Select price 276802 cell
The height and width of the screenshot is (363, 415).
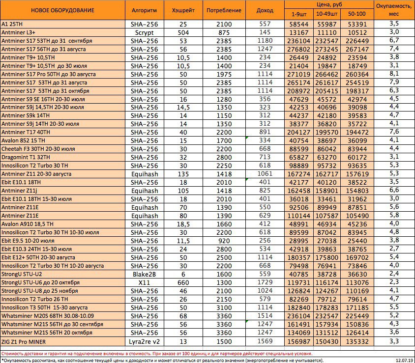[x=299, y=49]
